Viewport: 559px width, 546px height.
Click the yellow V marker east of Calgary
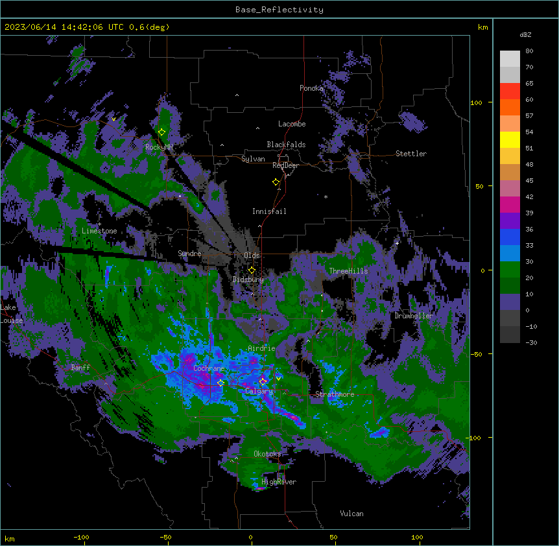tap(278, 379)
